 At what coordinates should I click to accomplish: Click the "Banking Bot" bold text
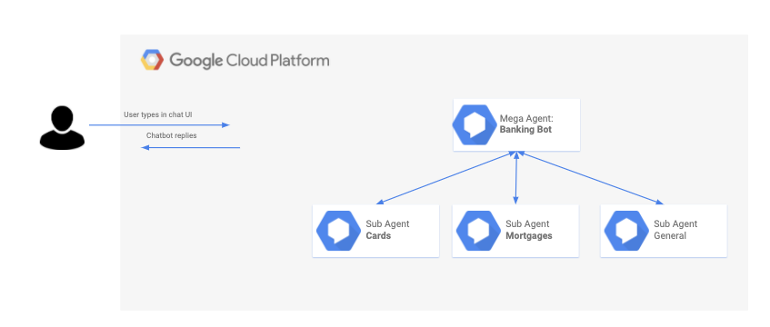525,130
